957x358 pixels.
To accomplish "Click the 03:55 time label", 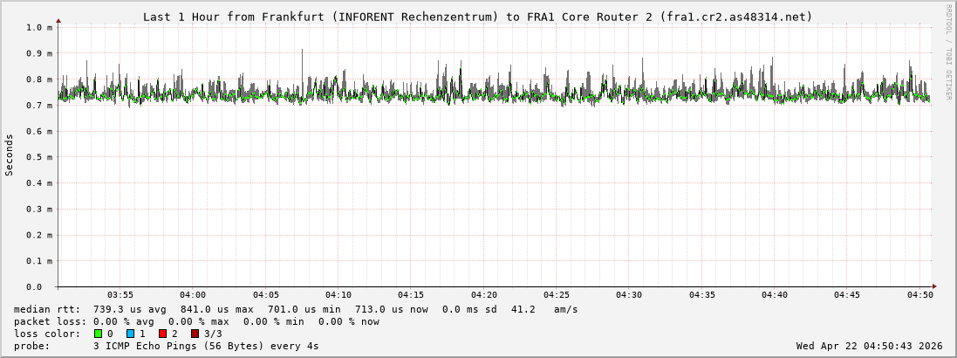I will pos(120,295).
